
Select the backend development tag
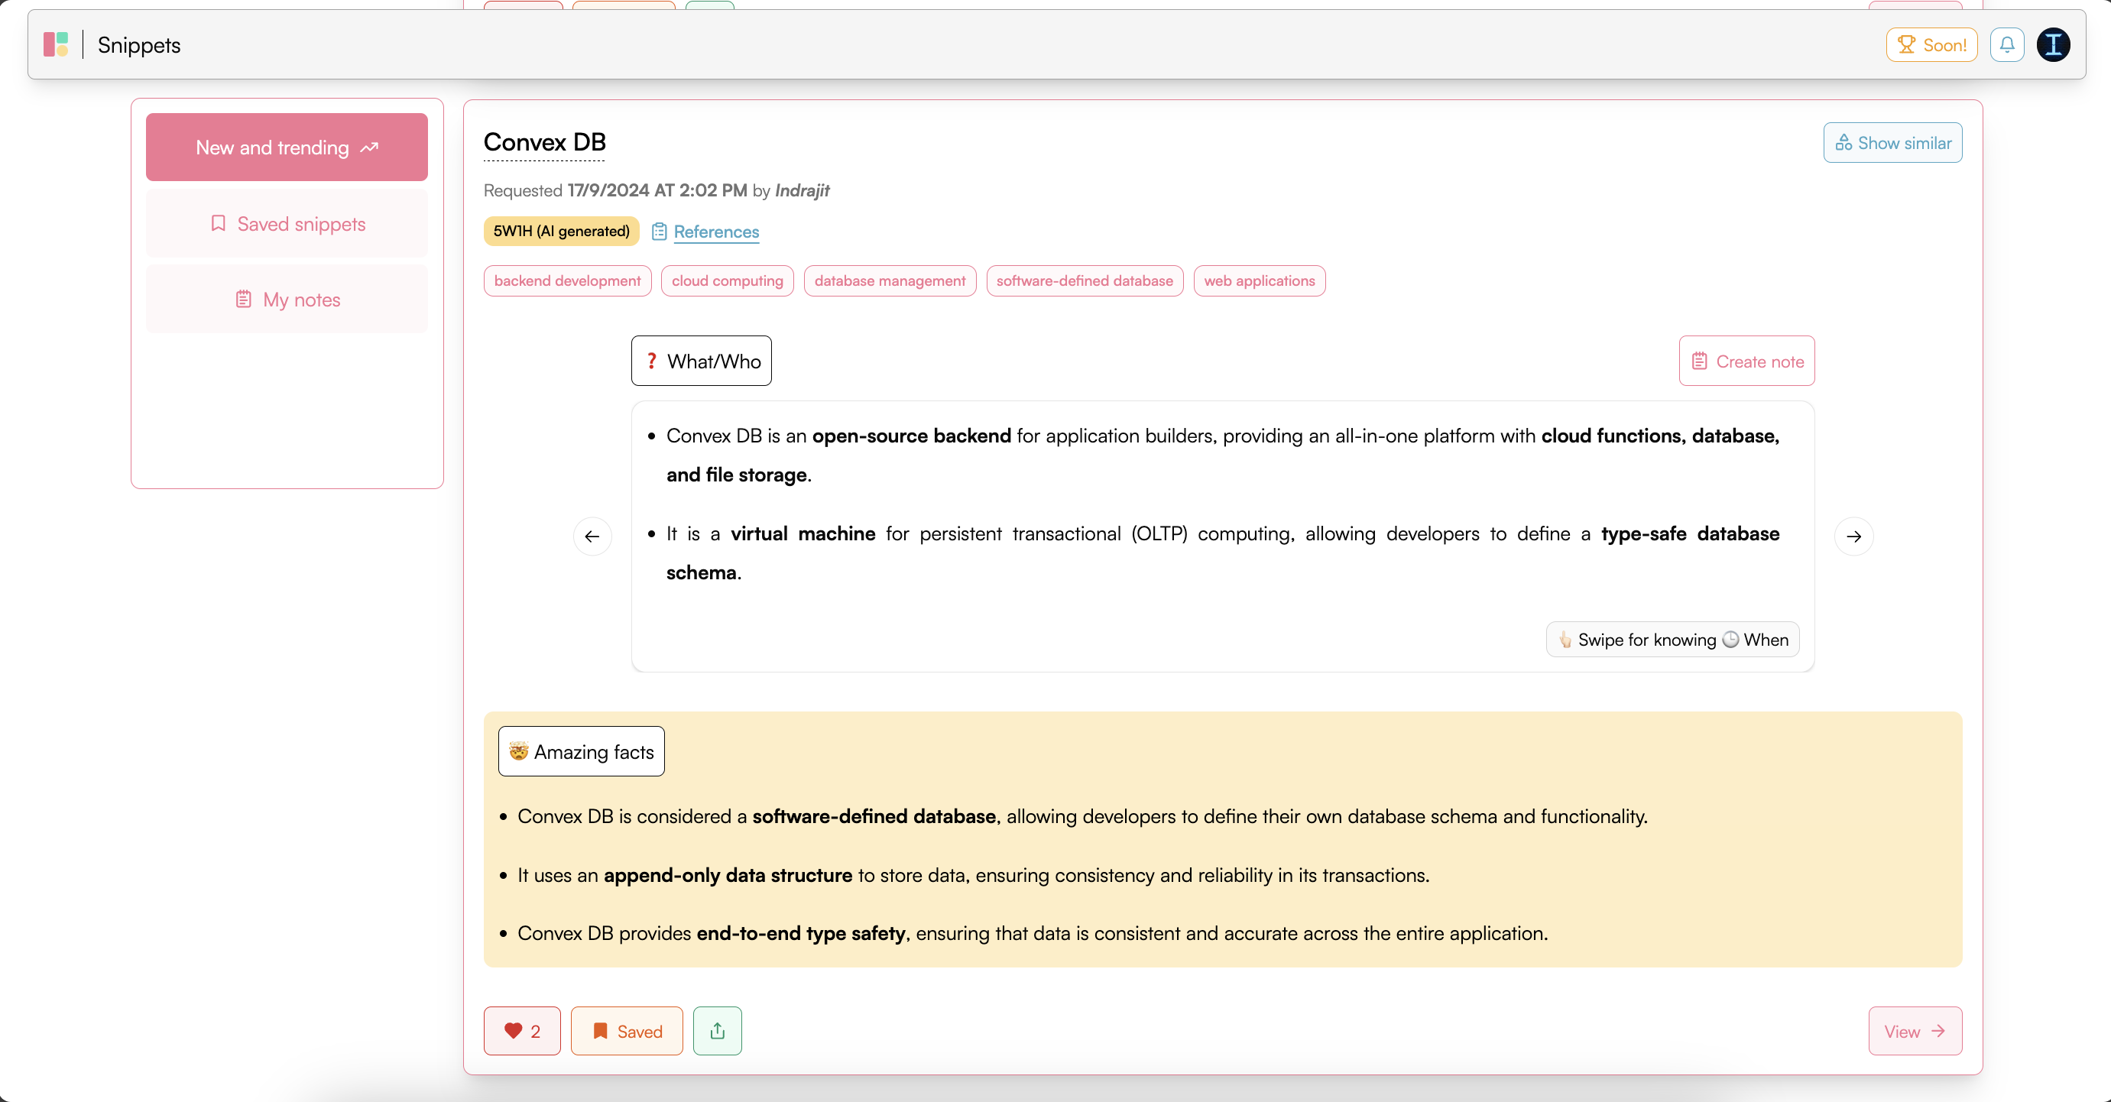click(x=567, y=281)
